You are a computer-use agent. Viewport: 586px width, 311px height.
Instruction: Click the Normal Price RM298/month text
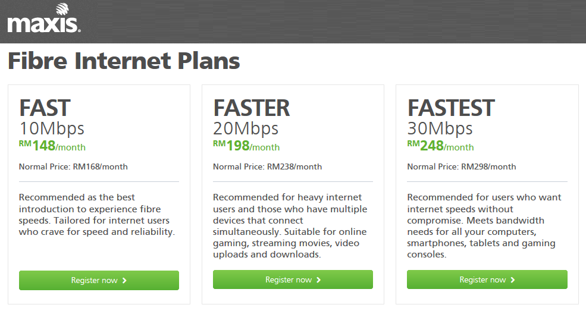pyautogui.click(x=461, y=167)
